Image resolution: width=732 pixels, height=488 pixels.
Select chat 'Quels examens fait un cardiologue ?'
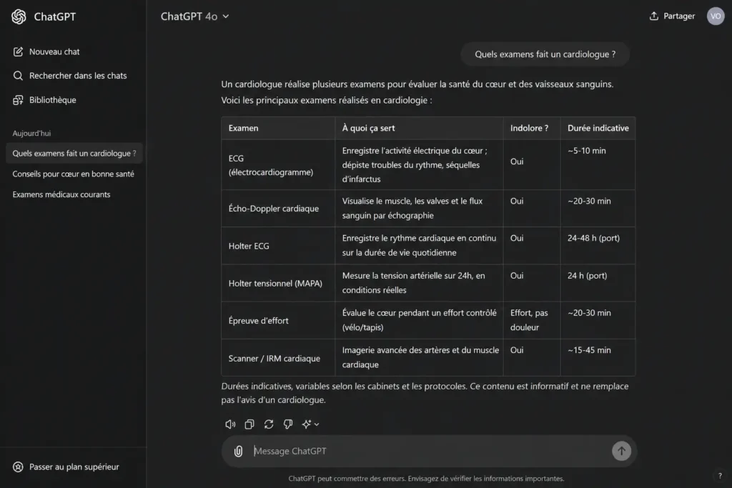pos(74,153)
